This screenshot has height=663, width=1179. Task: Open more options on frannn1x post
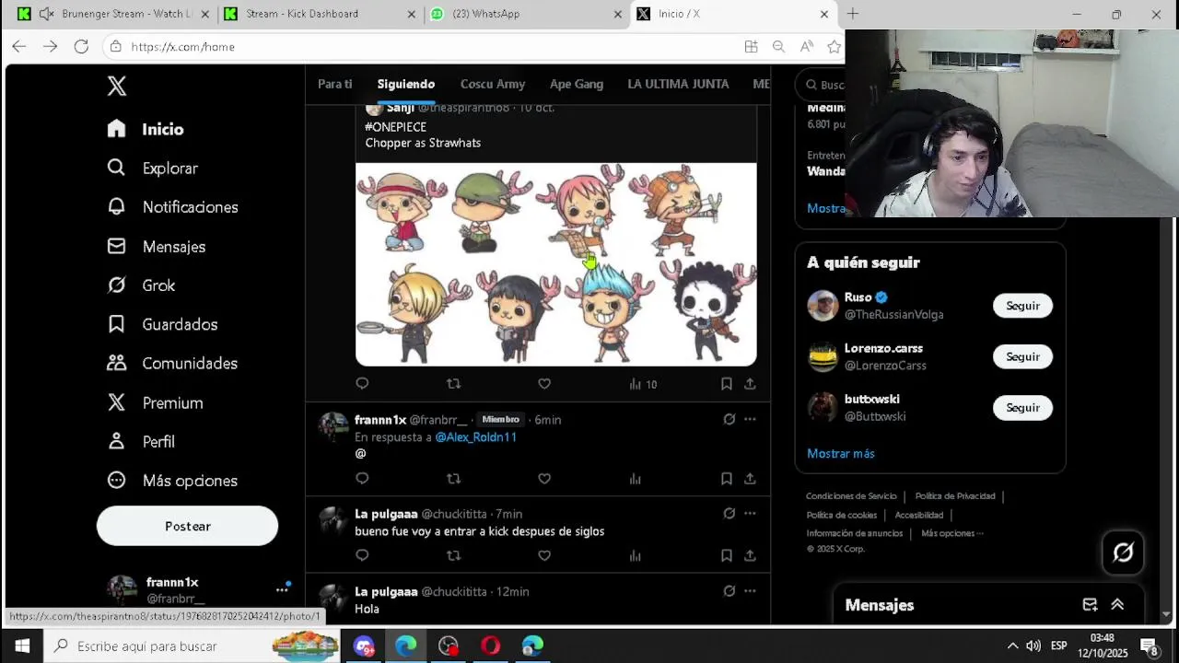coord(750,419)
